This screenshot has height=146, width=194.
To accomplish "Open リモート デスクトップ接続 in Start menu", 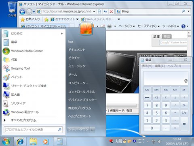I will coord(33,86).
